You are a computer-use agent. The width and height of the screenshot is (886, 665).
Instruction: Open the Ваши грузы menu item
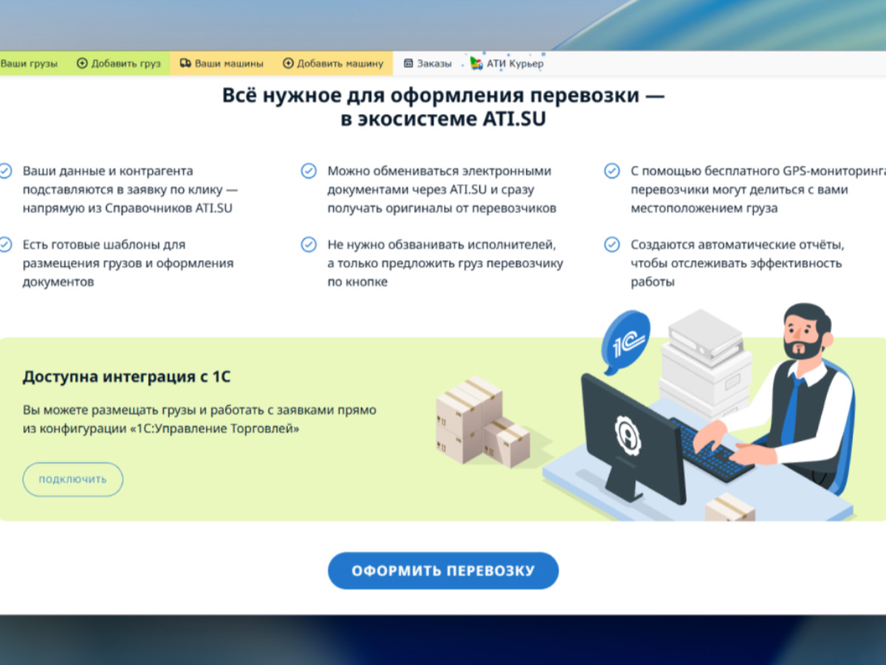pos(29,64)
